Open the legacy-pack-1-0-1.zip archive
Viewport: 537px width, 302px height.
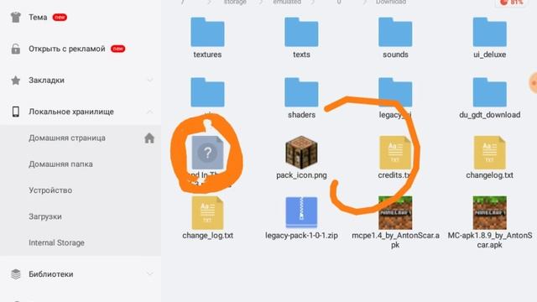(x=301, y=218)
